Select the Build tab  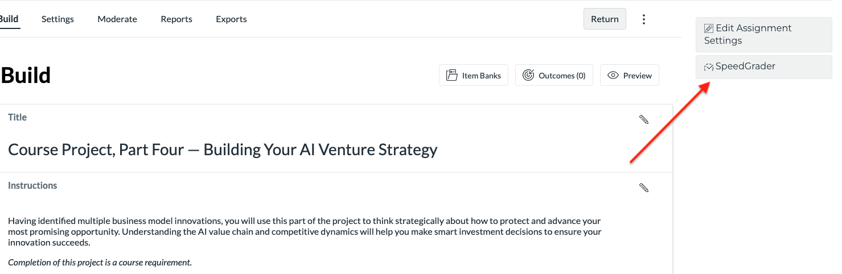(x=9, y=19)
